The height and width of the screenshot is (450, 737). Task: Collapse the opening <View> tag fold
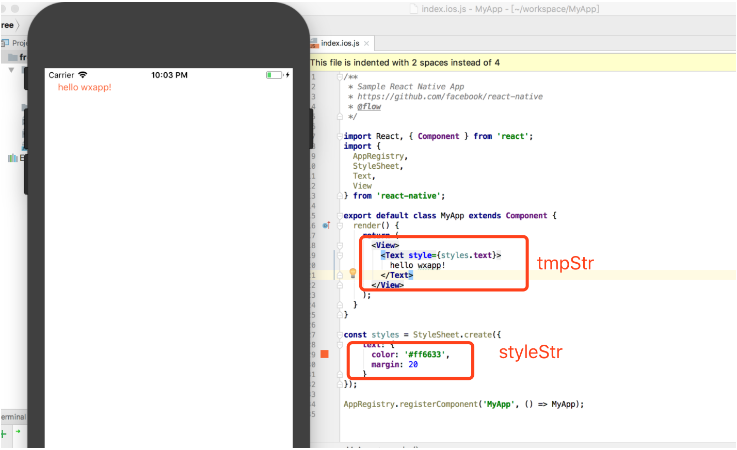340,246
